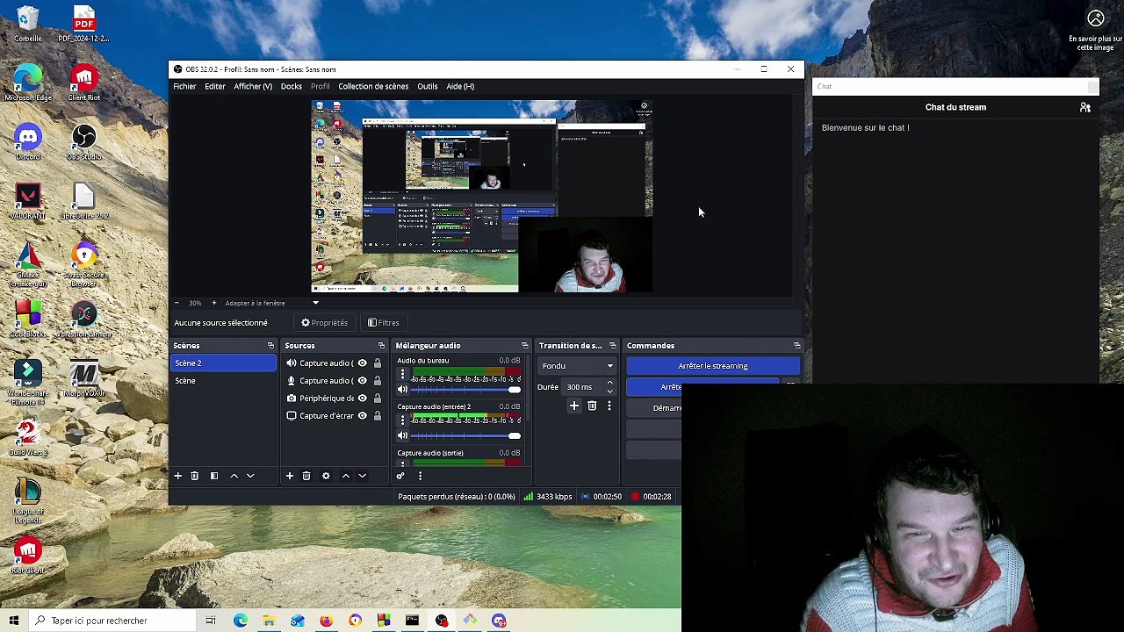Image resolution: width=1124 pixels, height=632 pixels.
Task: Open source properties gear in the Sources toolbar
Action: [x=326, y=476]
